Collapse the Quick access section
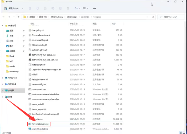 (x=3, y=25)
